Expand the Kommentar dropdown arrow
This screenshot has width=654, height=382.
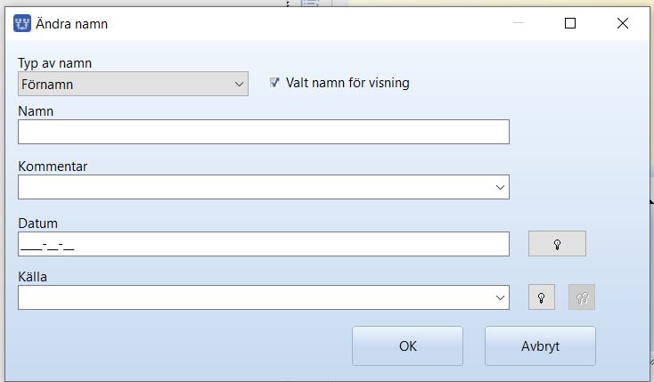coord(500,187)
